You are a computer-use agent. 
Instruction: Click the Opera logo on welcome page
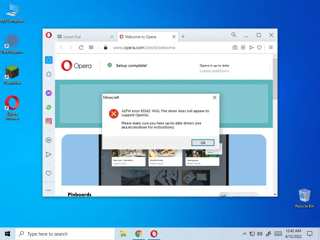click(76, 66)
